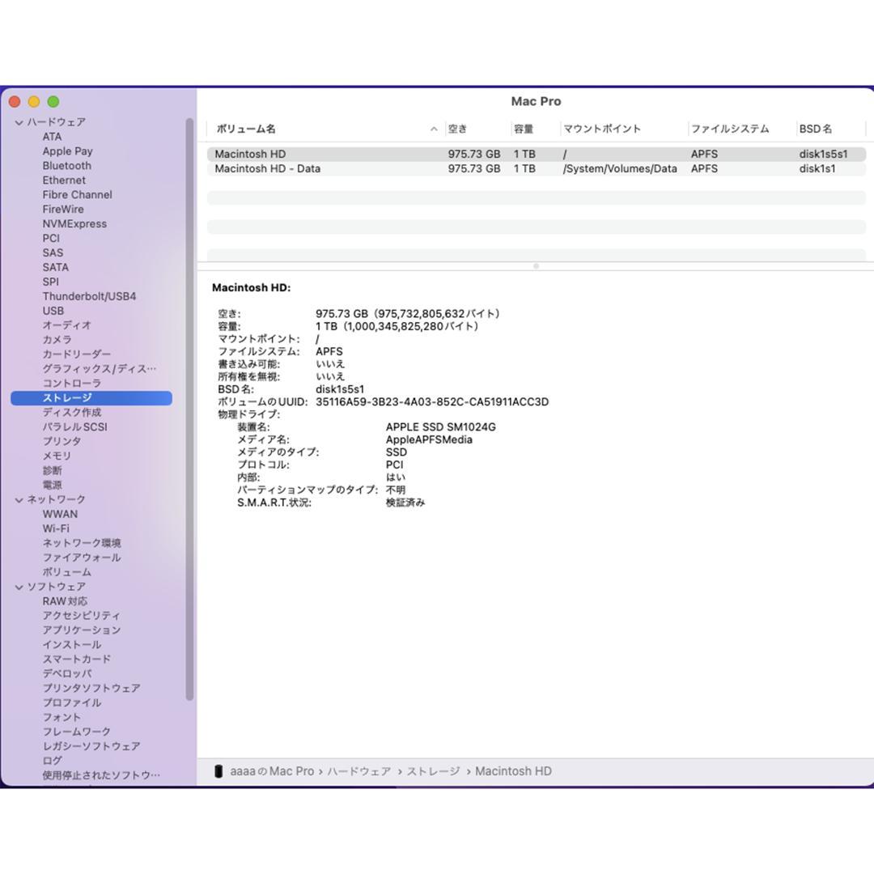
Task: Select the highlighted ストレージ item
Action: point(91,397)
